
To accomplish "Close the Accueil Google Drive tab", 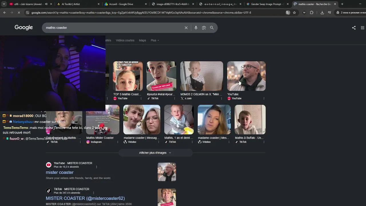I will [146, 4].
